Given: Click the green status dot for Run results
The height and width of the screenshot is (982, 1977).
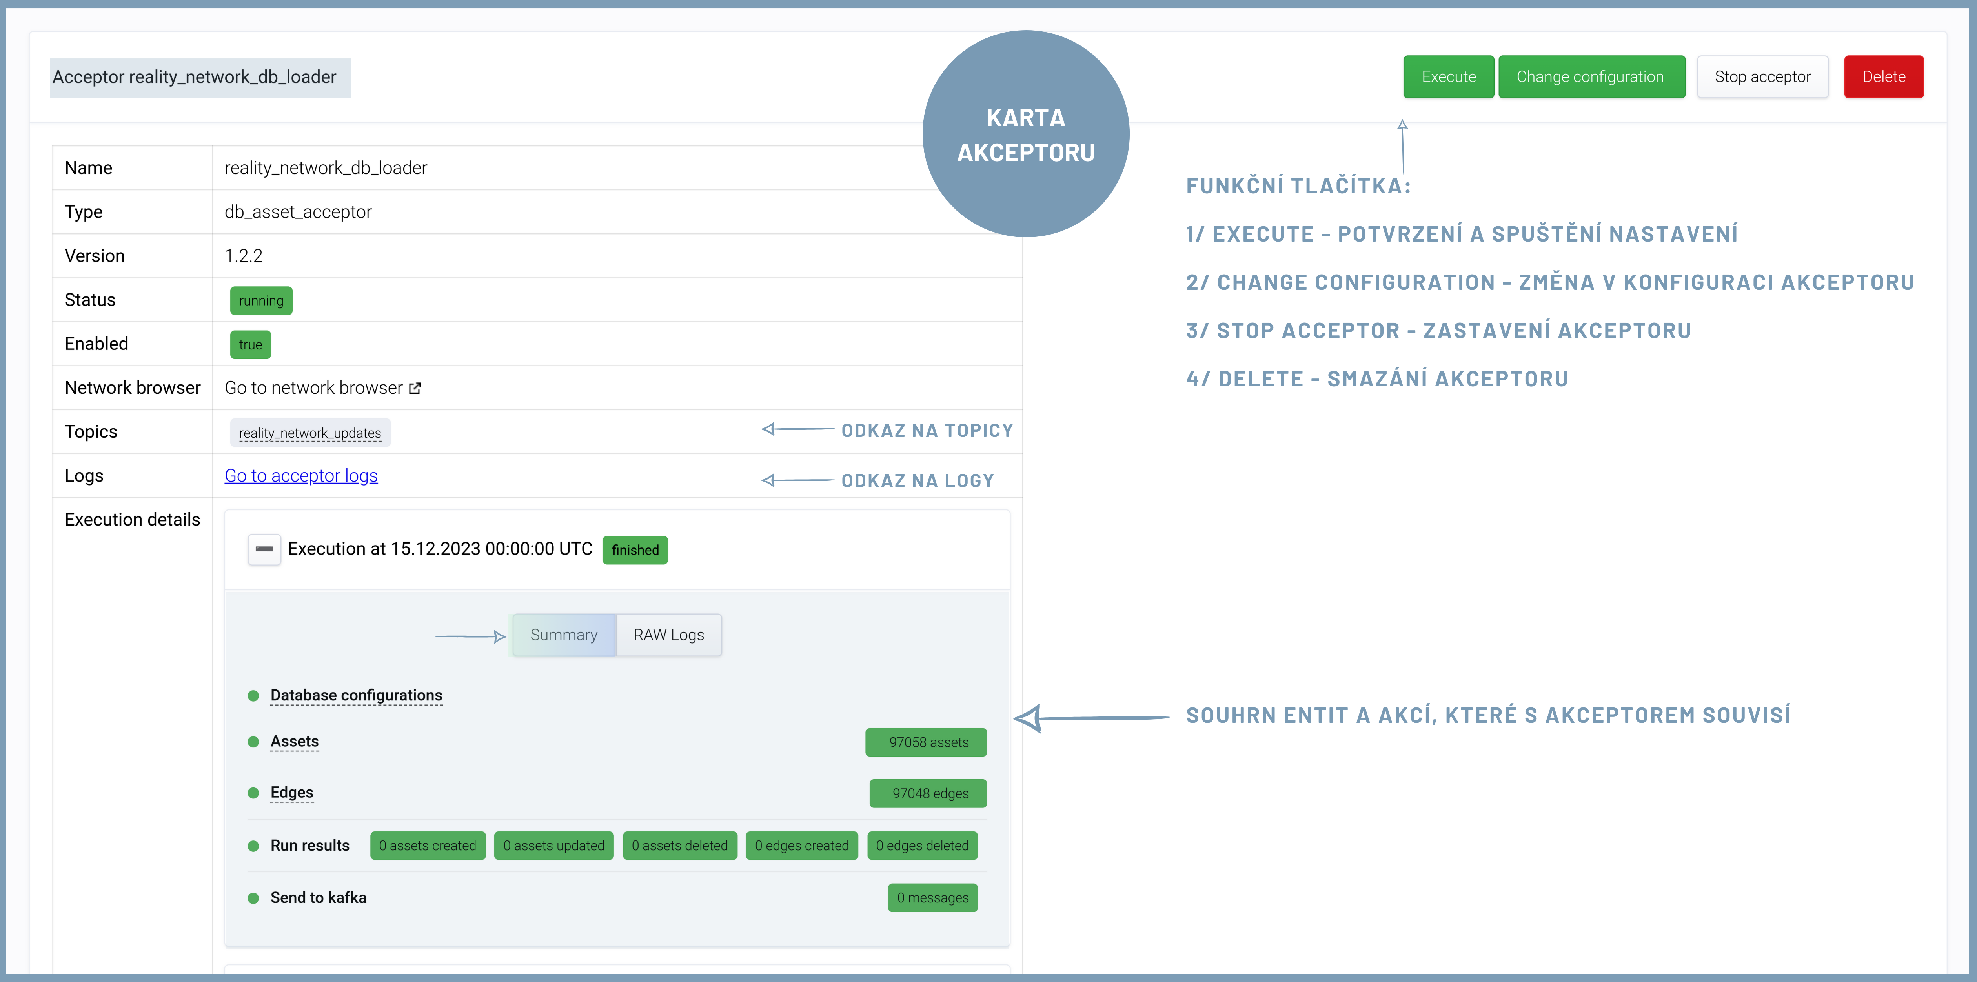Looking at the screenshot, I should 253,846.
